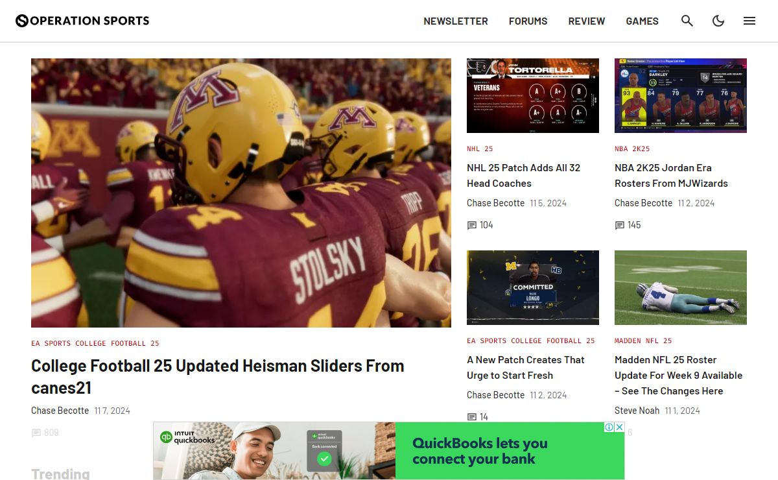Open the Madden NFL 25 Roster Update article
Screen dimensions: 778x480
click(x=679, y=375)
